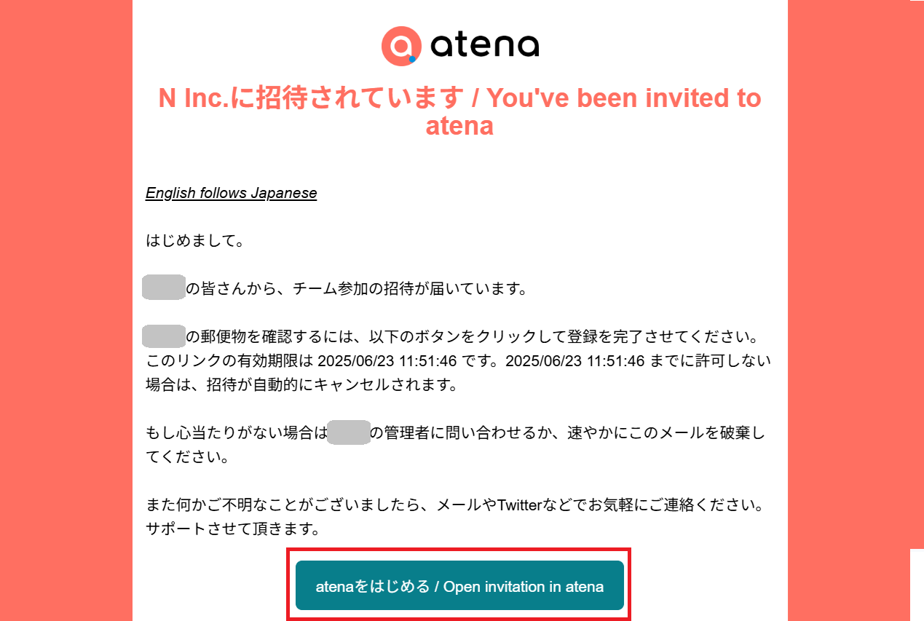
Task: Open the invitation with the teal atena button
Action: (x=459, y=585)
